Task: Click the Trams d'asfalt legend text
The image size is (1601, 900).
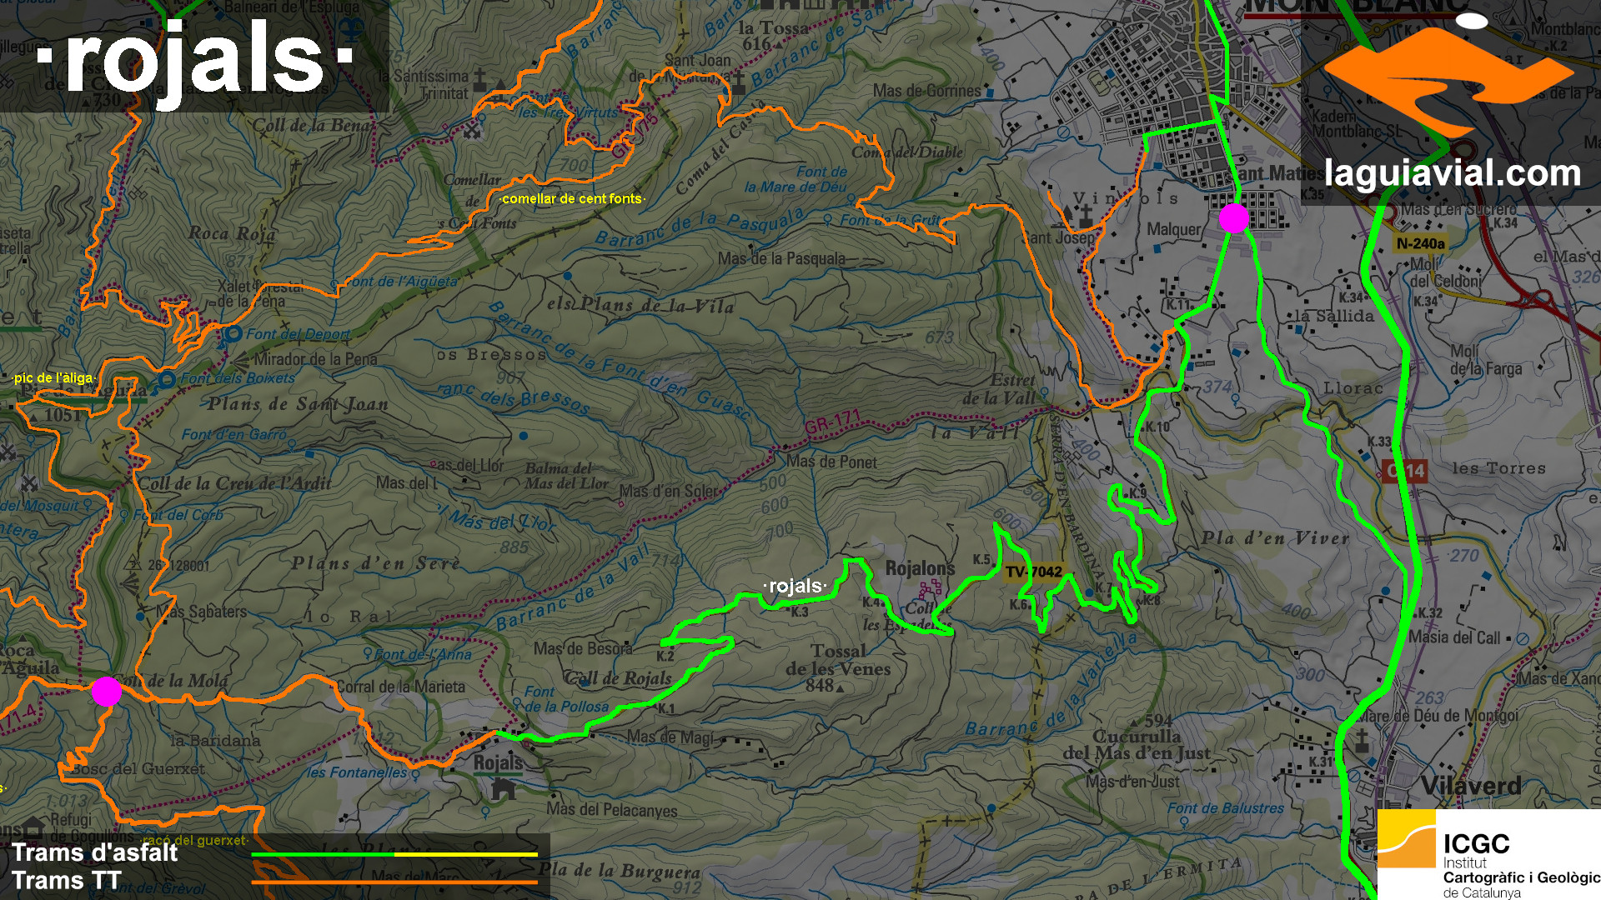Action: (94, 852)
